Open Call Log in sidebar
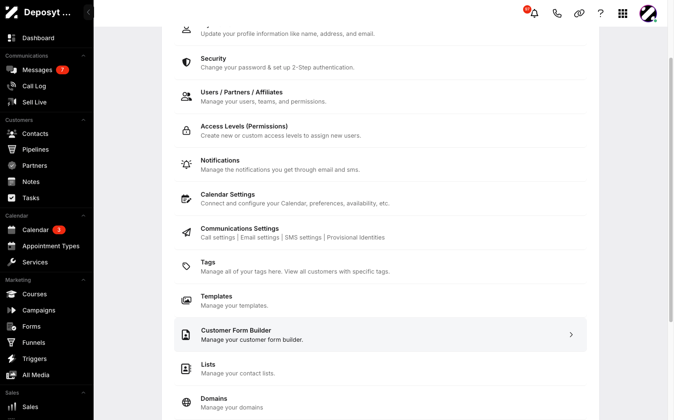 coord(47,86)
